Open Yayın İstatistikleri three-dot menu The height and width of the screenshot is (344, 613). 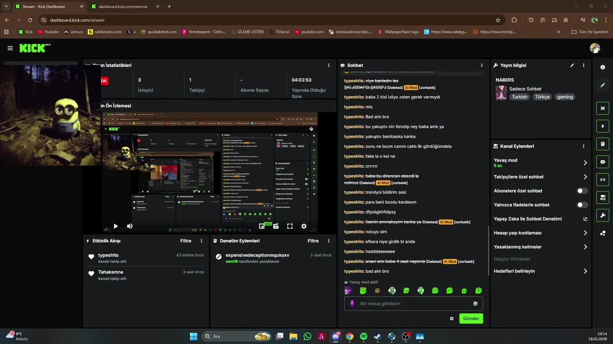(329, 65)
